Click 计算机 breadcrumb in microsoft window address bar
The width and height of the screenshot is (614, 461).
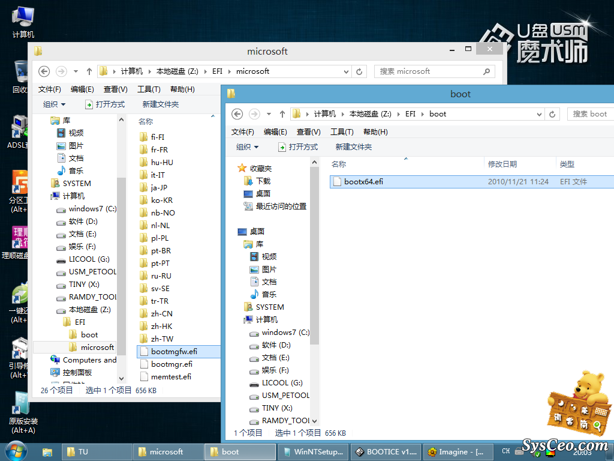(131, 71)
